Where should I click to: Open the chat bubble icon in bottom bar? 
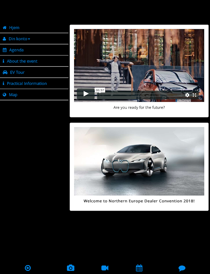click(182, 268)
